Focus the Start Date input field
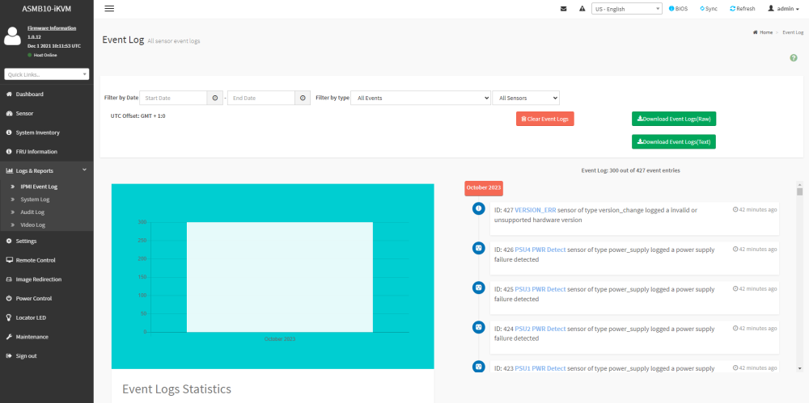 (173, 98)
